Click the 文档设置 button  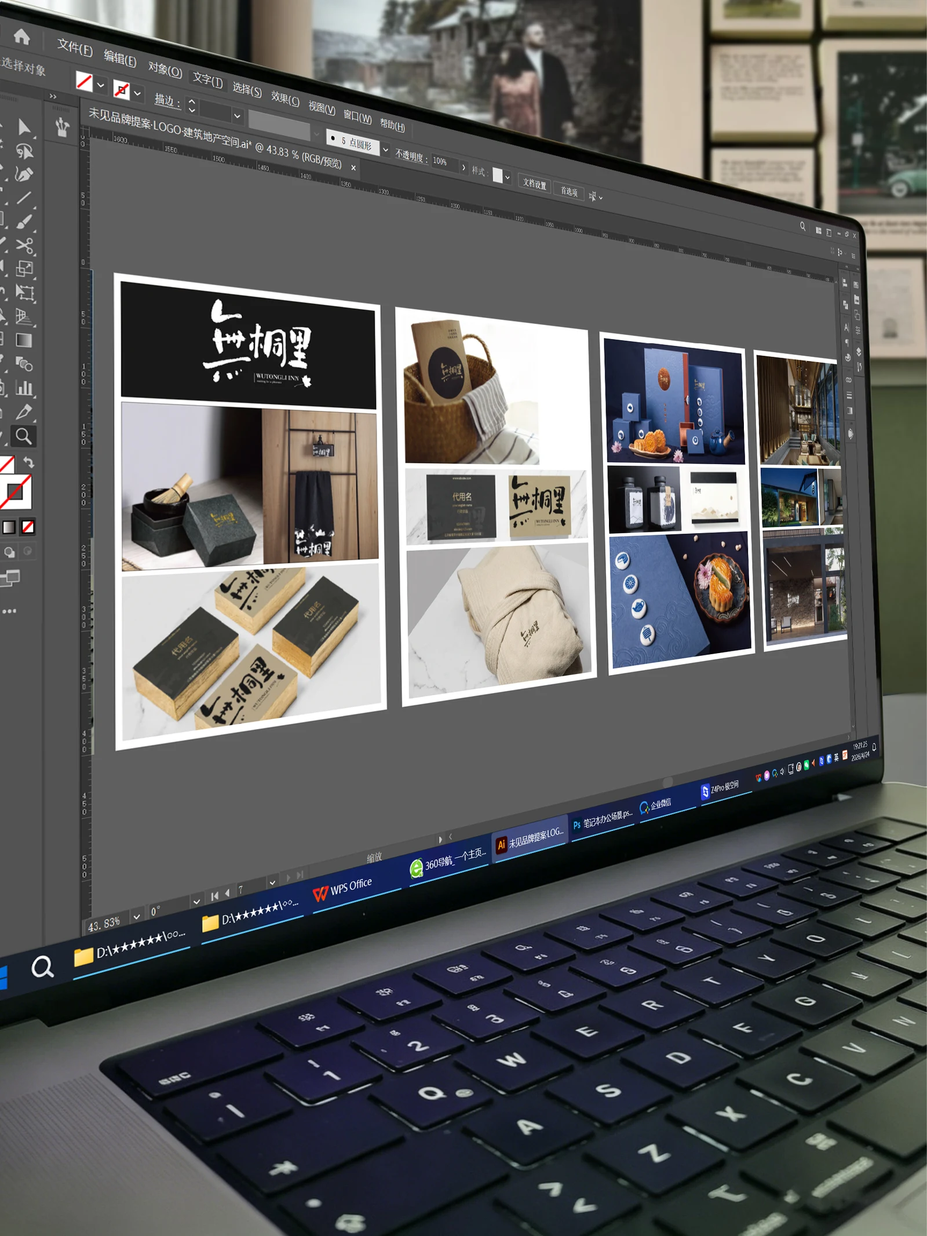point(534,184)
